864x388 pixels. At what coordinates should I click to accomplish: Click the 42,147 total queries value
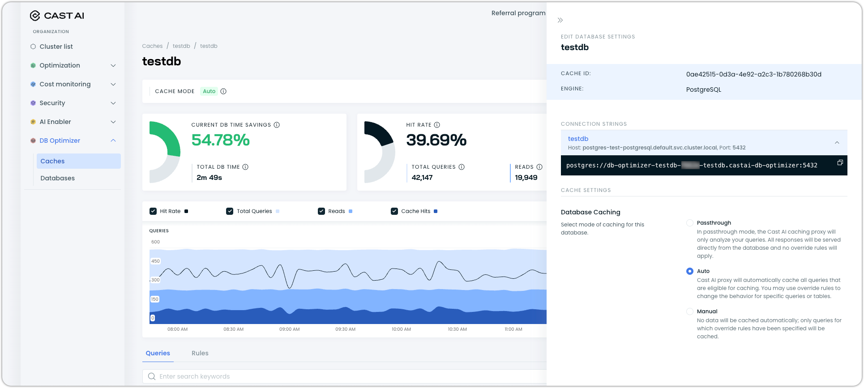pos(422,178)
